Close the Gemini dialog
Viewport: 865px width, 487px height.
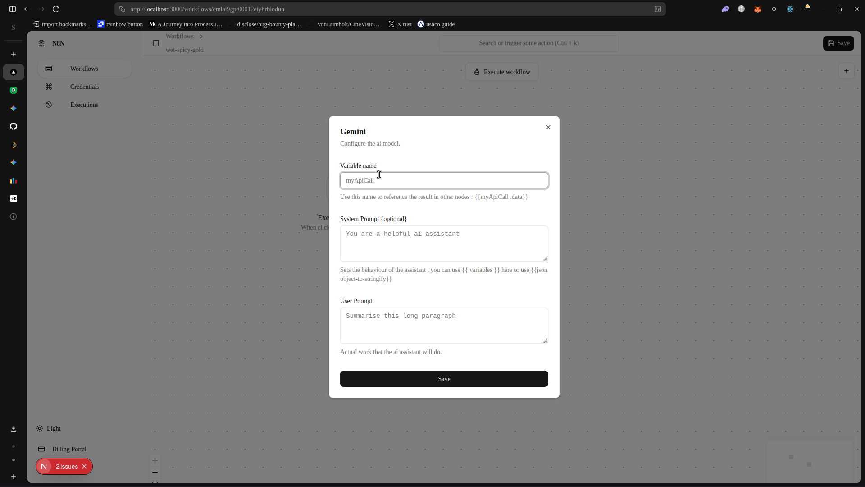548,127
